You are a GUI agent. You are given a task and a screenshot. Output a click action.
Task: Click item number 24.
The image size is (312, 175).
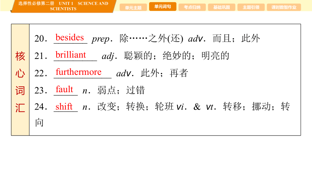click(41, 107)
